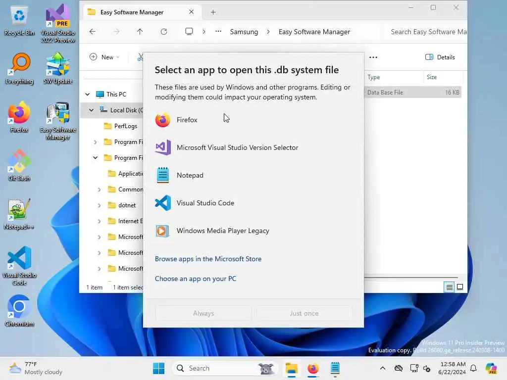Image resolution: width=507 pixels, height=380 pixels.
Task: Open the Git Bash desktop shortcut
Action: point(19,165)
